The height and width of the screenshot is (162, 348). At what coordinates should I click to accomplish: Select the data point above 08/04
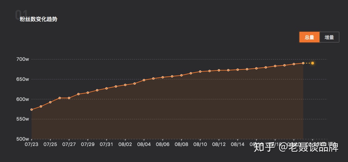click(144, 80)
